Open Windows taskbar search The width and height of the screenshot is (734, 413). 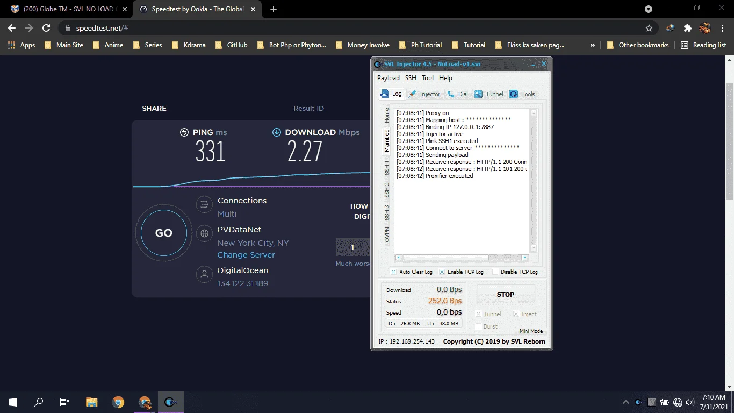click(39, 402)
